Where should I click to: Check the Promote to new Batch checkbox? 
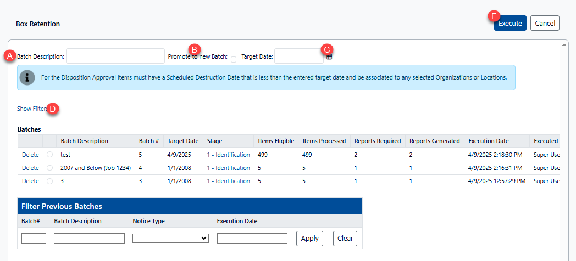pyautogui.click(x=234, y=59)
